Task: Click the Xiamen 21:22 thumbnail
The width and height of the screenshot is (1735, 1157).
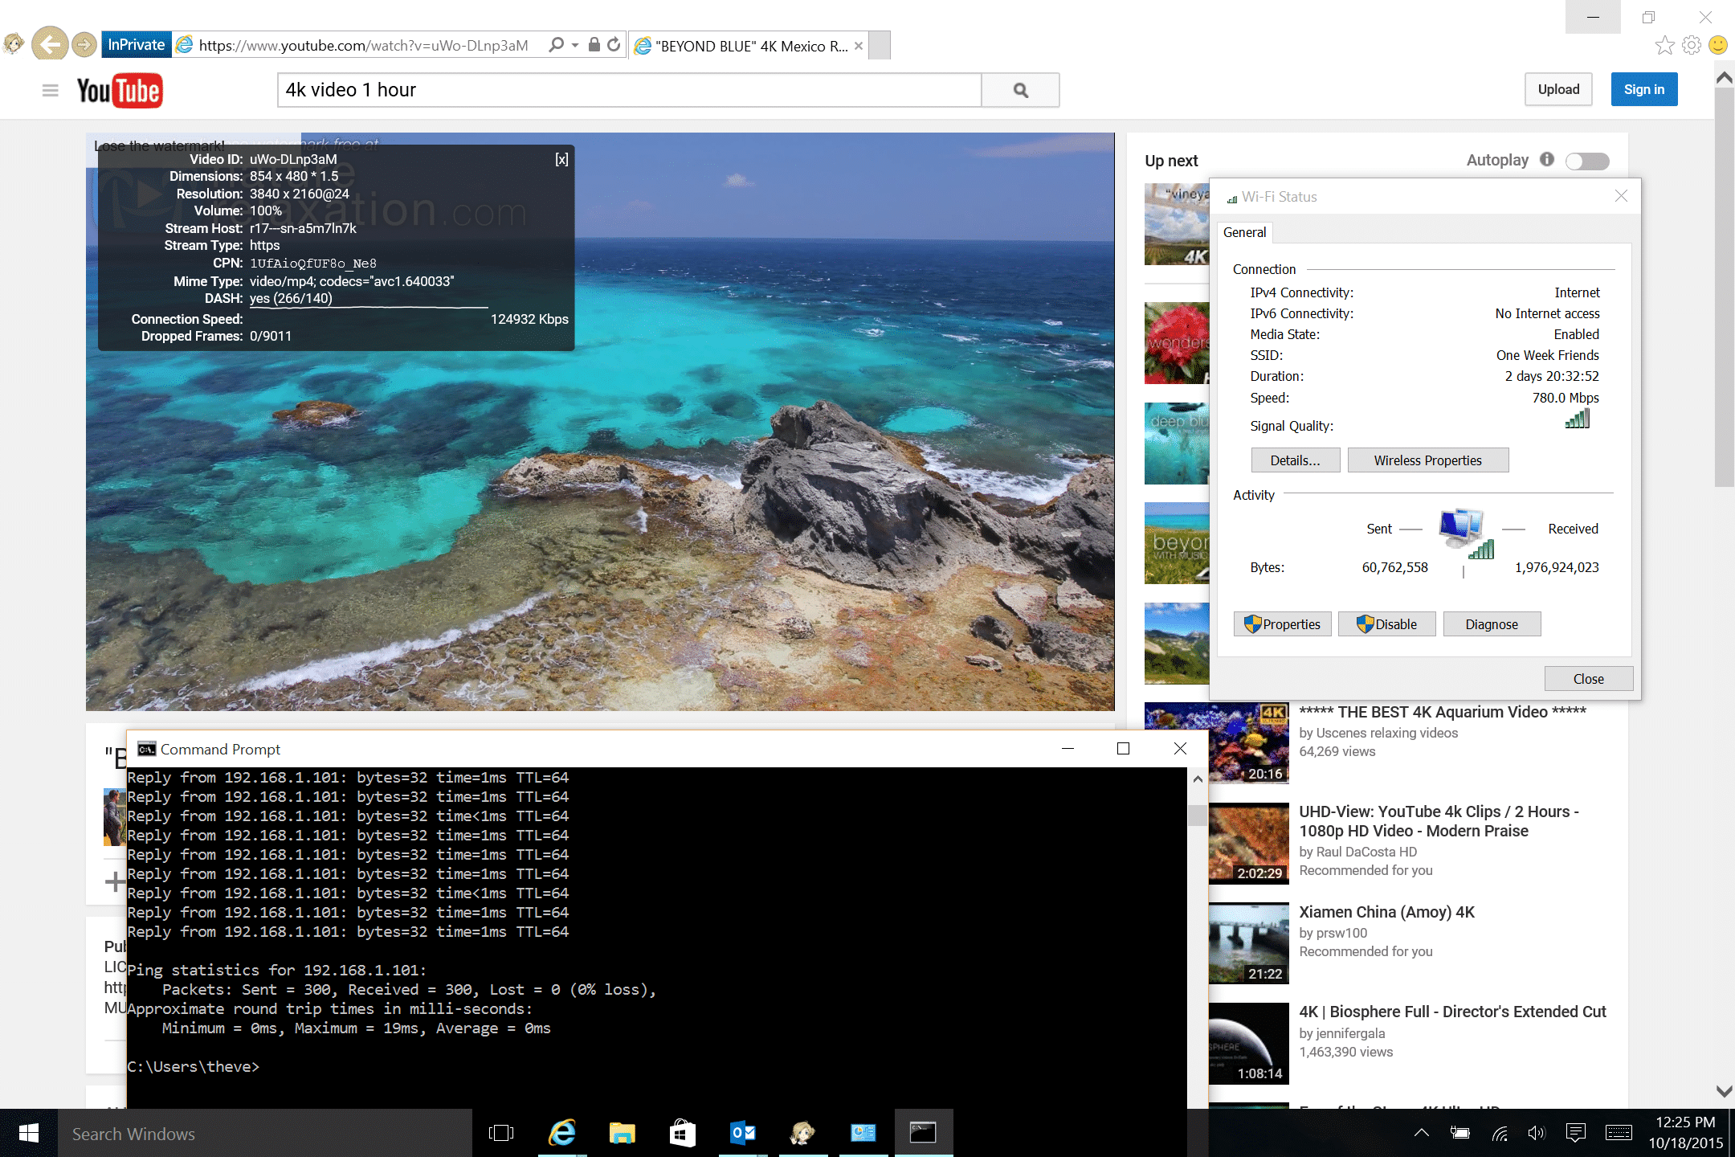Action: [x=1249, y=943]
